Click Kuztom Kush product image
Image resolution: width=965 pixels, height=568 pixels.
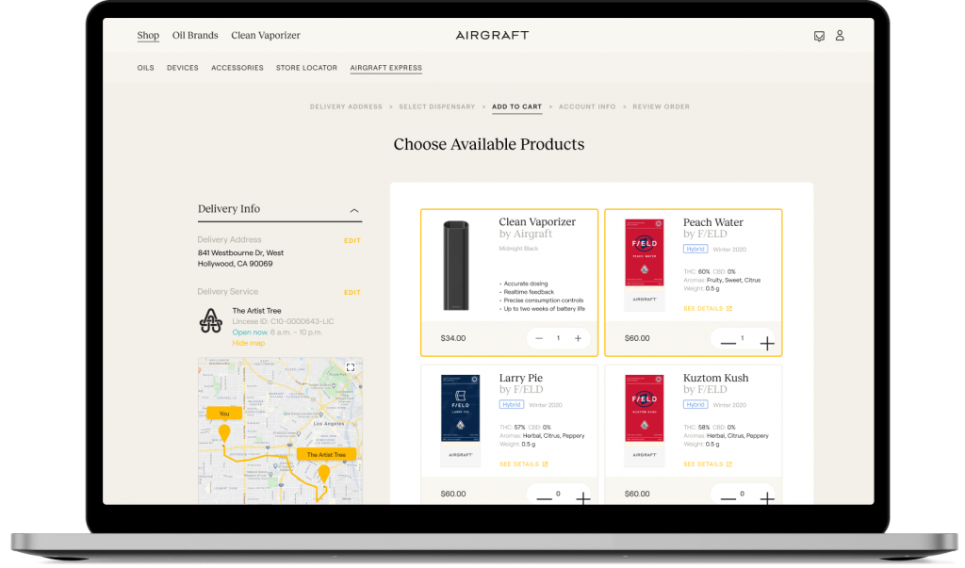click(x=645, y=420)
